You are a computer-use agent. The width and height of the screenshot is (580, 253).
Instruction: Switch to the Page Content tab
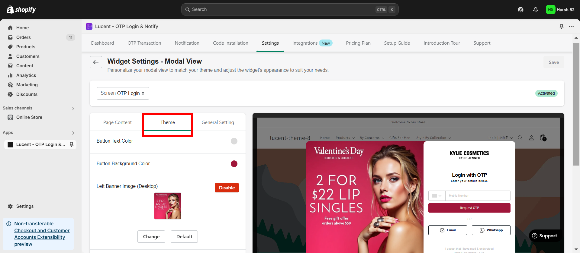tap(118, 122)
